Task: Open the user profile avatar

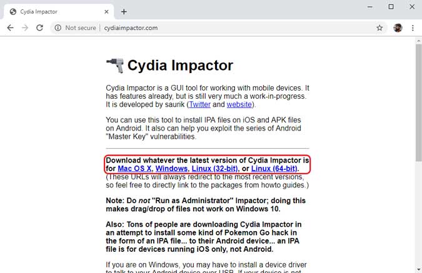Action: pyautogui.click(x=398, y=28)
